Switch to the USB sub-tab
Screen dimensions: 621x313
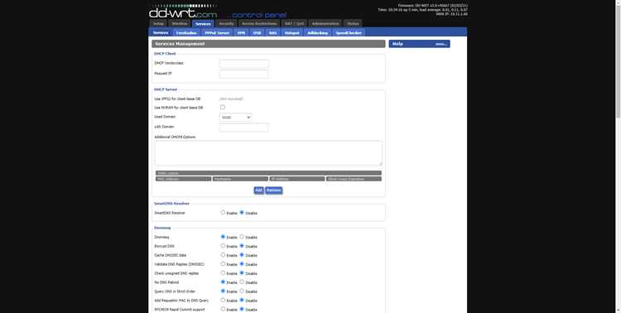point(257,33)
